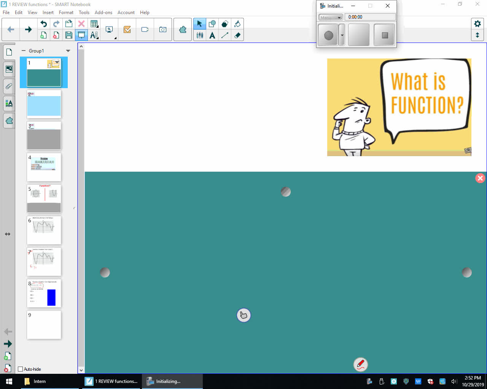Stop recording in SMART Recorder
Screen dimensions: 487x389
[385, 35]
